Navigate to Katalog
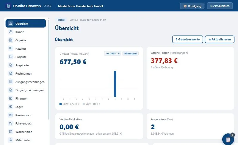This screenshot has width=238, height=145. (26, 48)
